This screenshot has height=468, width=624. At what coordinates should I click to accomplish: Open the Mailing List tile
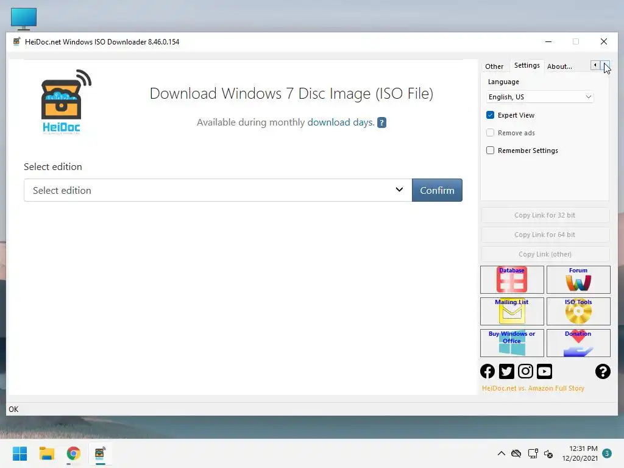click(512, 311)
